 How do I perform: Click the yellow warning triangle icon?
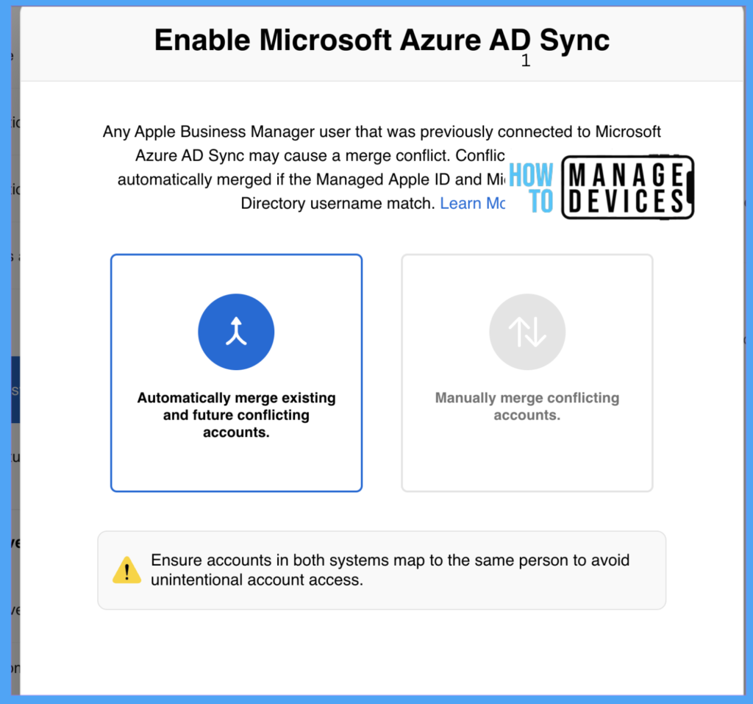(126, 570)
